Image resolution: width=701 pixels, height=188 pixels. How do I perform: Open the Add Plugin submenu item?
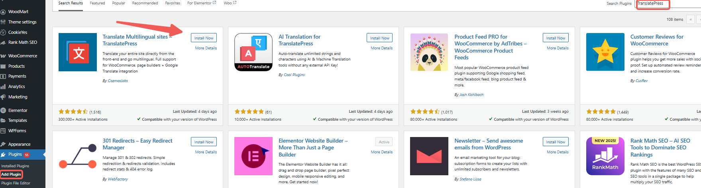click(11, 174)
